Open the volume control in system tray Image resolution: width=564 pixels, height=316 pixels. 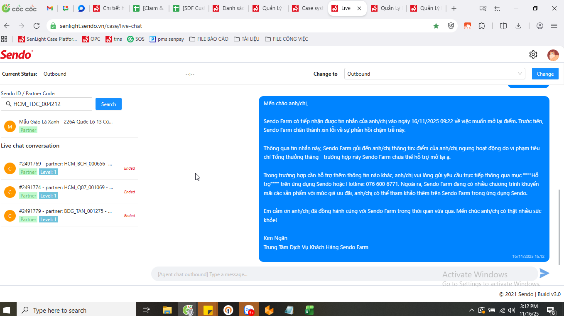click(512, 310)
